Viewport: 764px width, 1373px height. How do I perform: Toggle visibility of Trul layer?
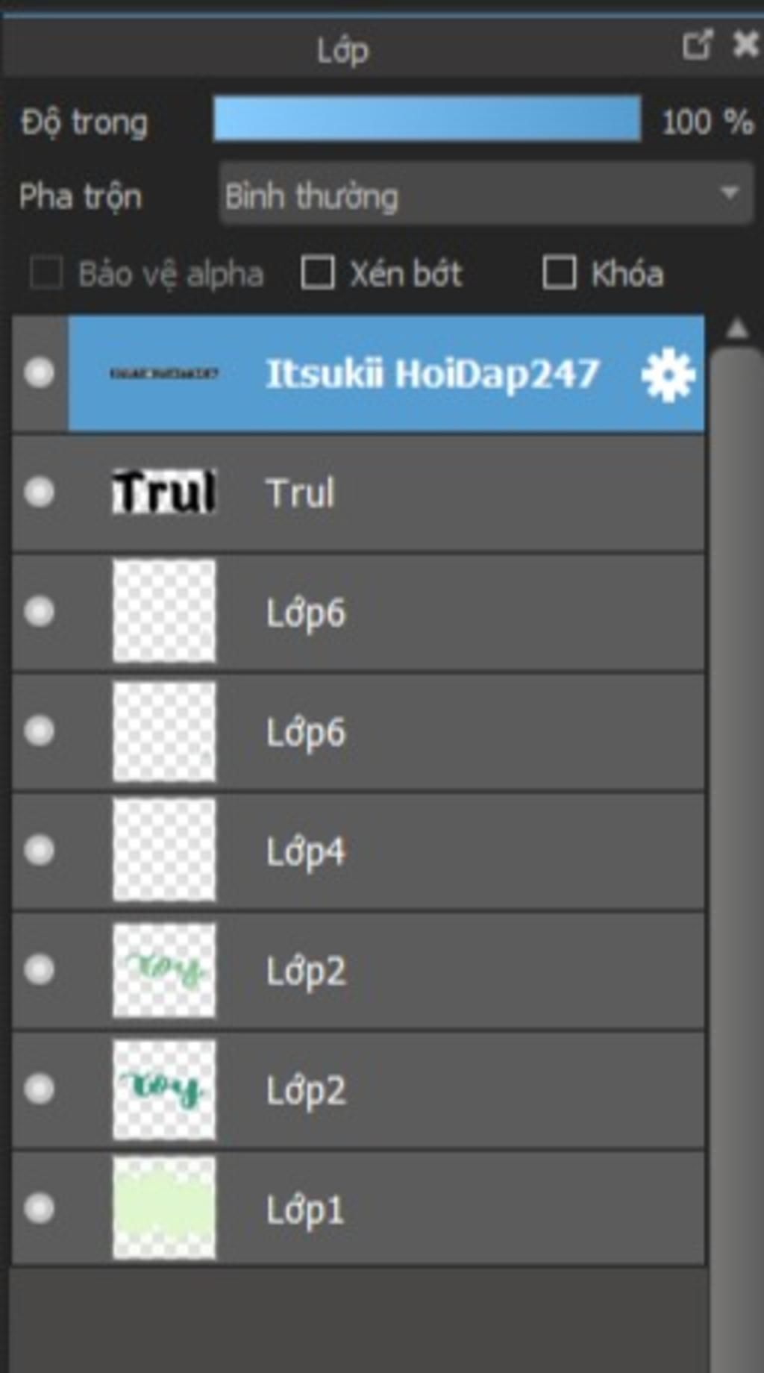coord(39,492)
